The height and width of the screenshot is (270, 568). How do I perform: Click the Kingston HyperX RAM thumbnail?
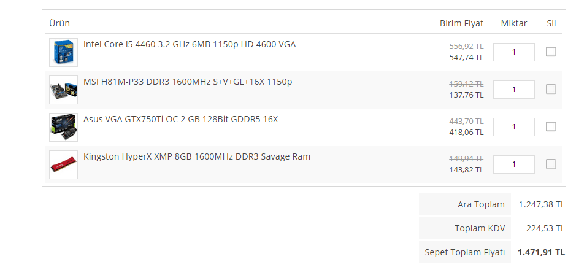tap(63, 164)
